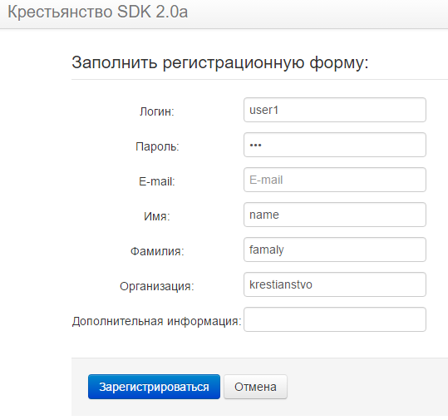Cancel registration via Отмена button
This screenshot has height=420, width=448.
(255, 387)
